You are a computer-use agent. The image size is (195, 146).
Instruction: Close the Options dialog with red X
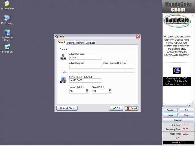(x=138, y=36)
